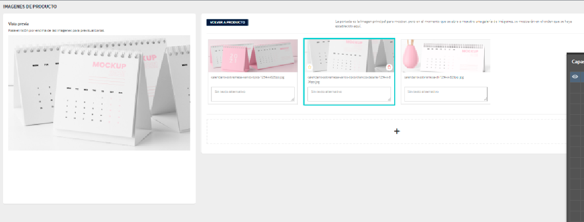
Task: Click the resize handle of the third alt text box
Action: (x=485, y=100)
